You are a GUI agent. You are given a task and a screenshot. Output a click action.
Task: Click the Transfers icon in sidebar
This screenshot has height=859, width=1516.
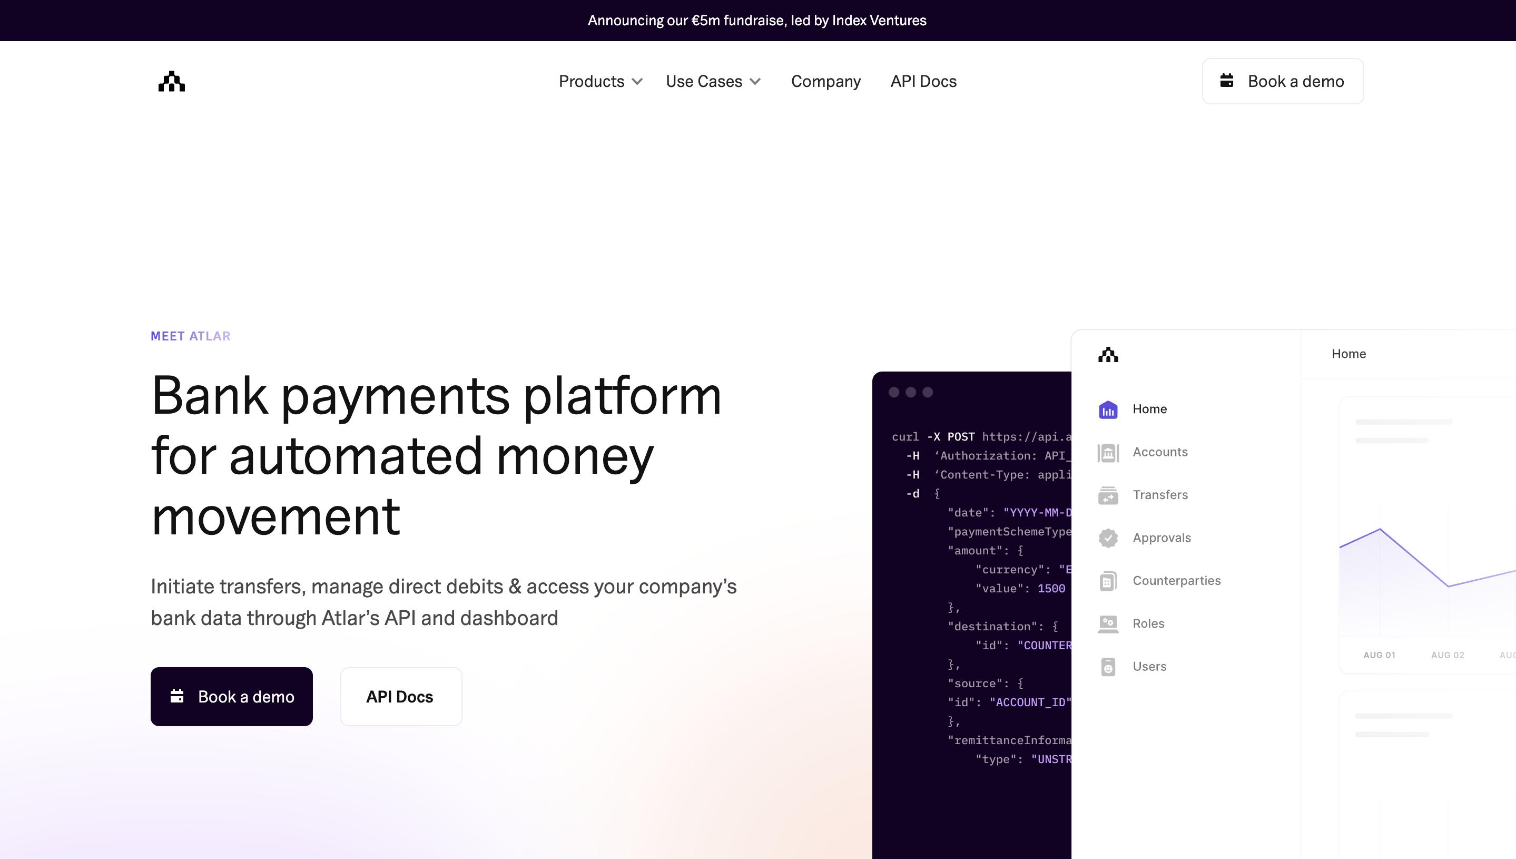coord(1108,495)
